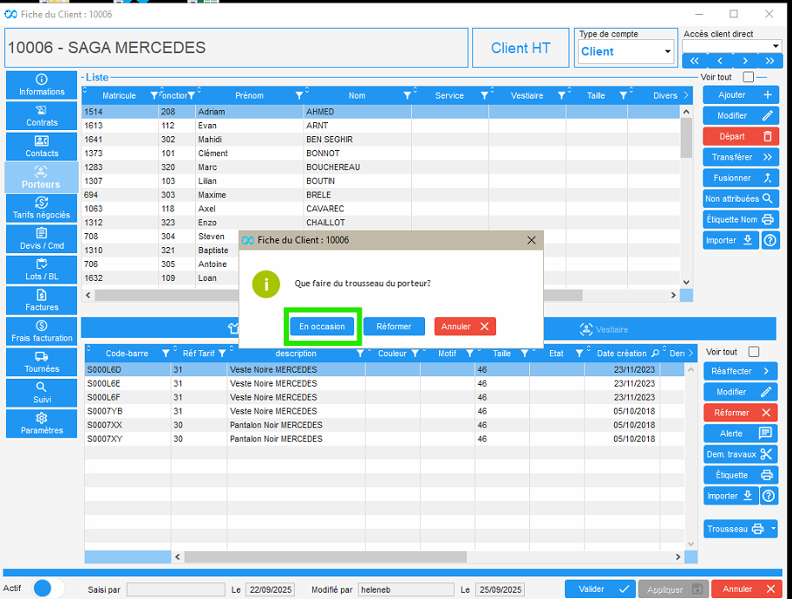Click the filter icon on Matricule column
The image size is (792, 599).
click(154, 95)
